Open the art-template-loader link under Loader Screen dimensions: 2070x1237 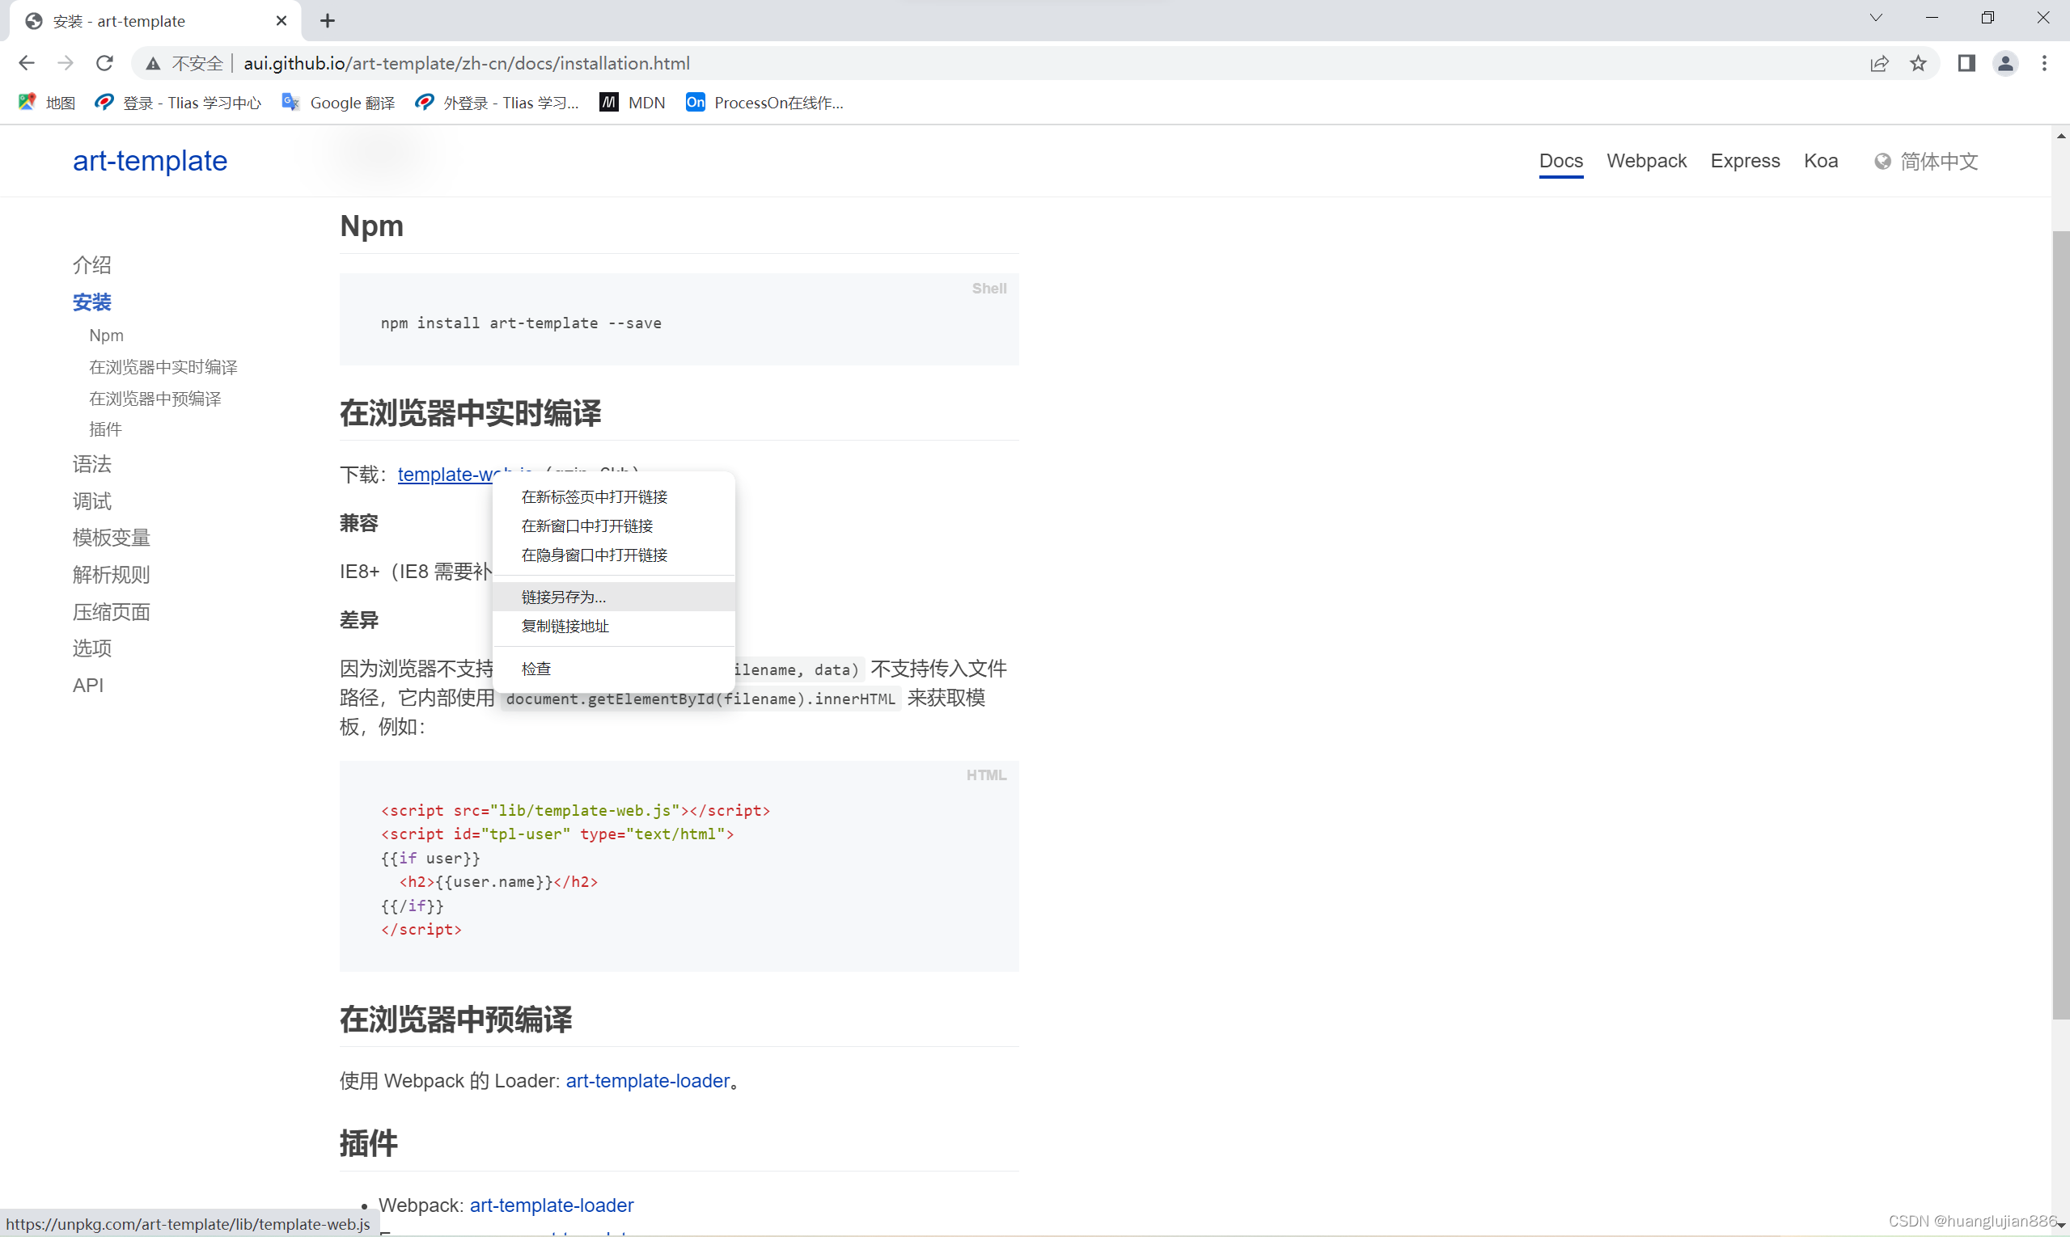pyautogui.click(x=647, y=1080)
